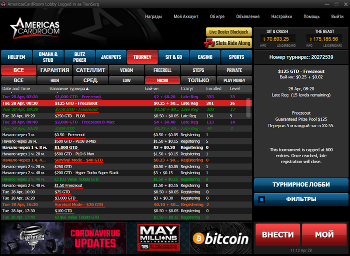Switch to the OMAHA & STUD tab

point(48,57)
